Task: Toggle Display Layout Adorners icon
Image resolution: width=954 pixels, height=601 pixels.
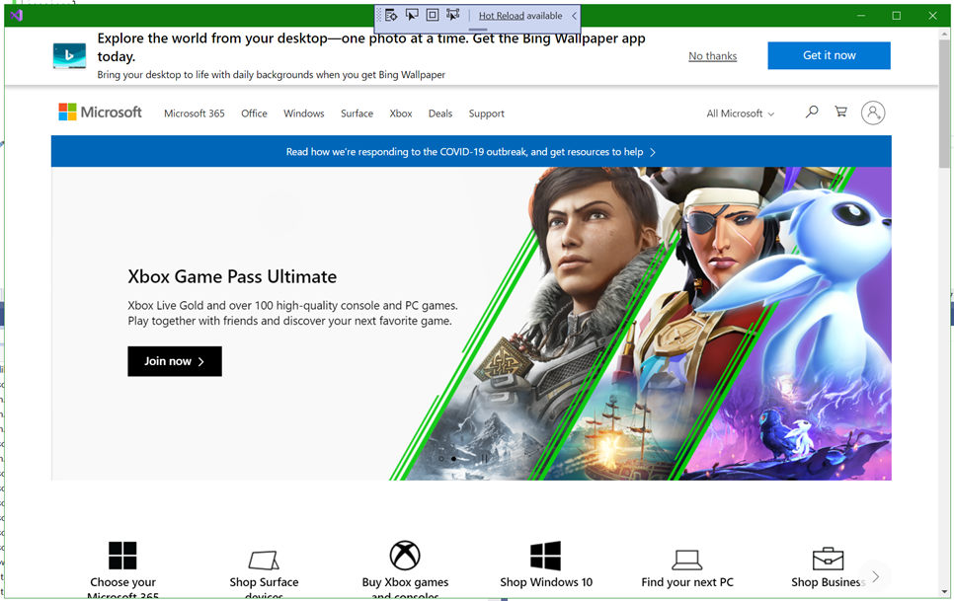Action: click(x=432, y=15)
